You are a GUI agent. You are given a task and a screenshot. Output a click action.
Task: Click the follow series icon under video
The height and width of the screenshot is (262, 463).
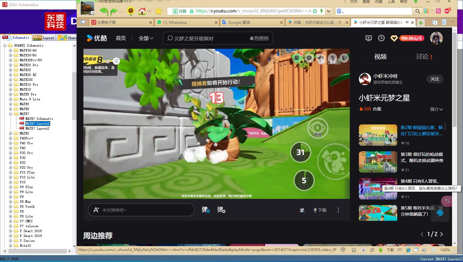coord(302,210)
